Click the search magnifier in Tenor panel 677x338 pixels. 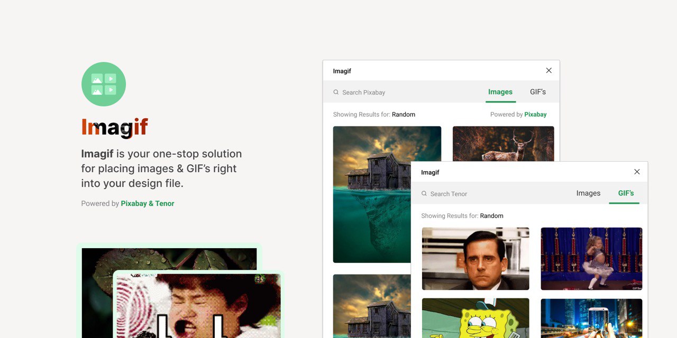click(x=424, y=194)
